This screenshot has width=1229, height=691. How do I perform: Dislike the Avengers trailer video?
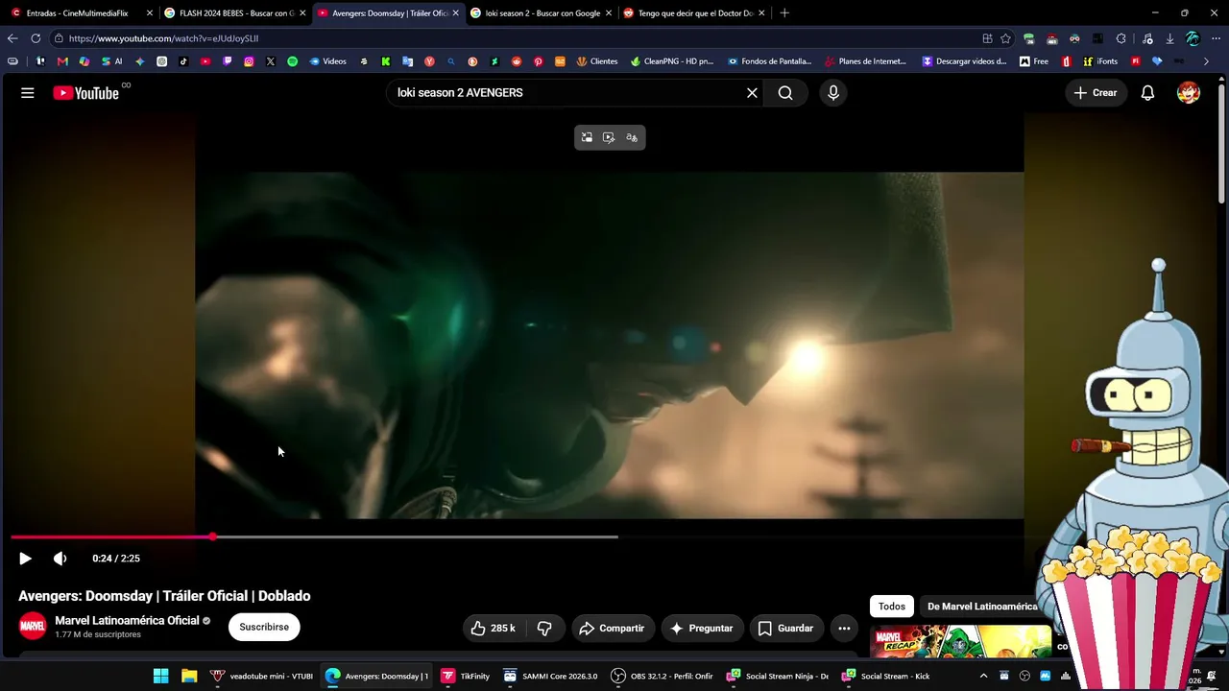pos(544,629)
